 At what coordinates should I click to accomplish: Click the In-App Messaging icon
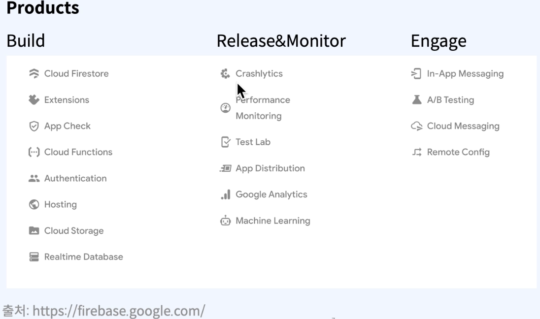(416, 74)
